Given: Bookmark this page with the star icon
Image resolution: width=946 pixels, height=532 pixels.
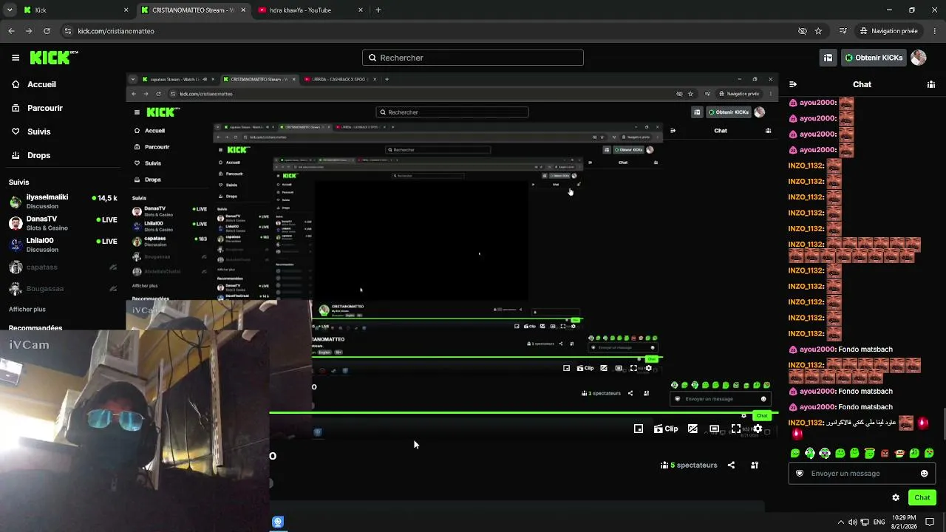Looking at the screenshot, I should (x=818, y=31).
